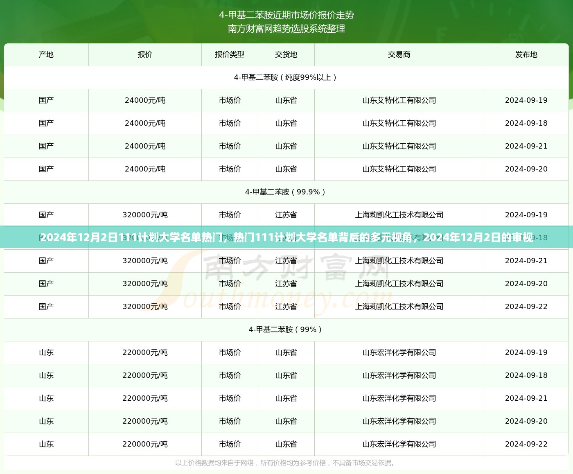Click the 交易商 column header
Viewport: 573px width, 474px height.
point(399,54)
